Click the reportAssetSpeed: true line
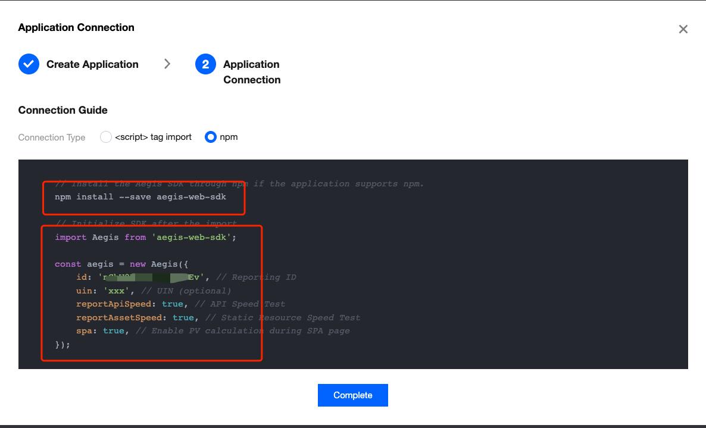This screenshot has width=706, height=428. (218, 318)
